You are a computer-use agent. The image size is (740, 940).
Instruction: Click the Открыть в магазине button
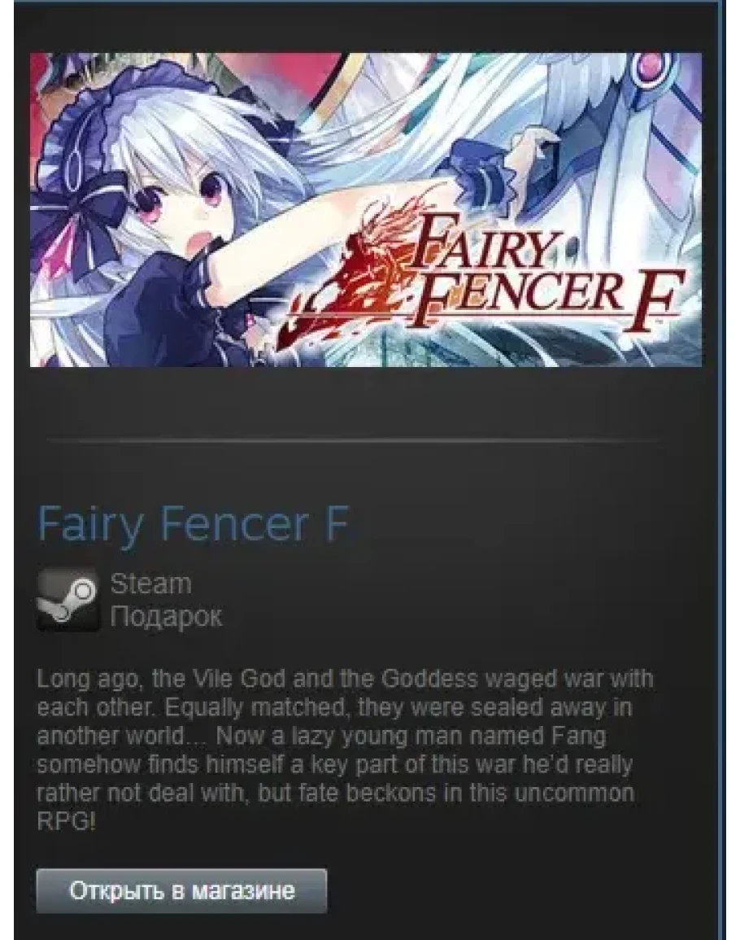(181, 891)
